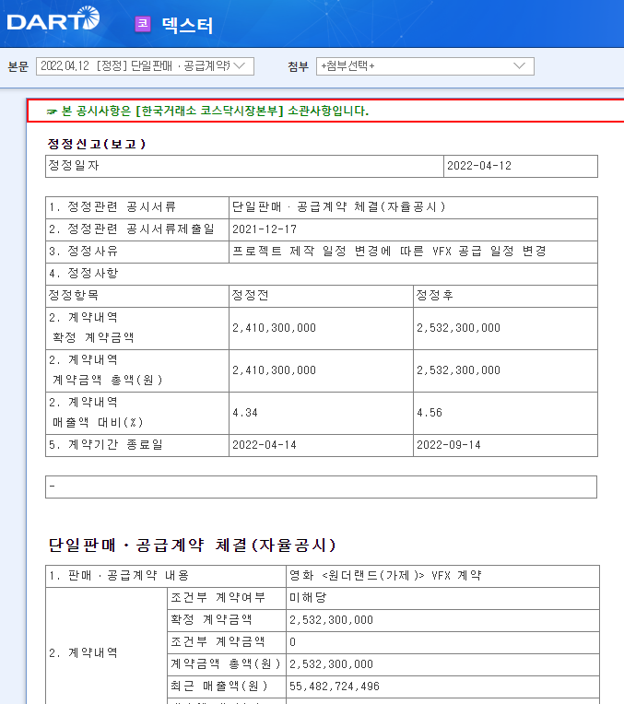Screen dimensions: 624x704
Task: Open the 본문 document dropdown
Action: 145,66
